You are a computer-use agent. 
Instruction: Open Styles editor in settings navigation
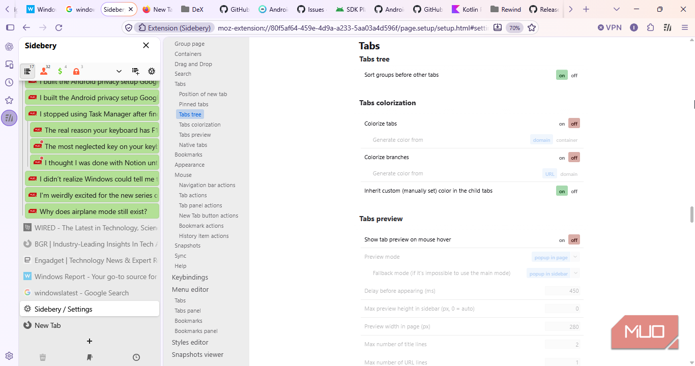(190, 342)
